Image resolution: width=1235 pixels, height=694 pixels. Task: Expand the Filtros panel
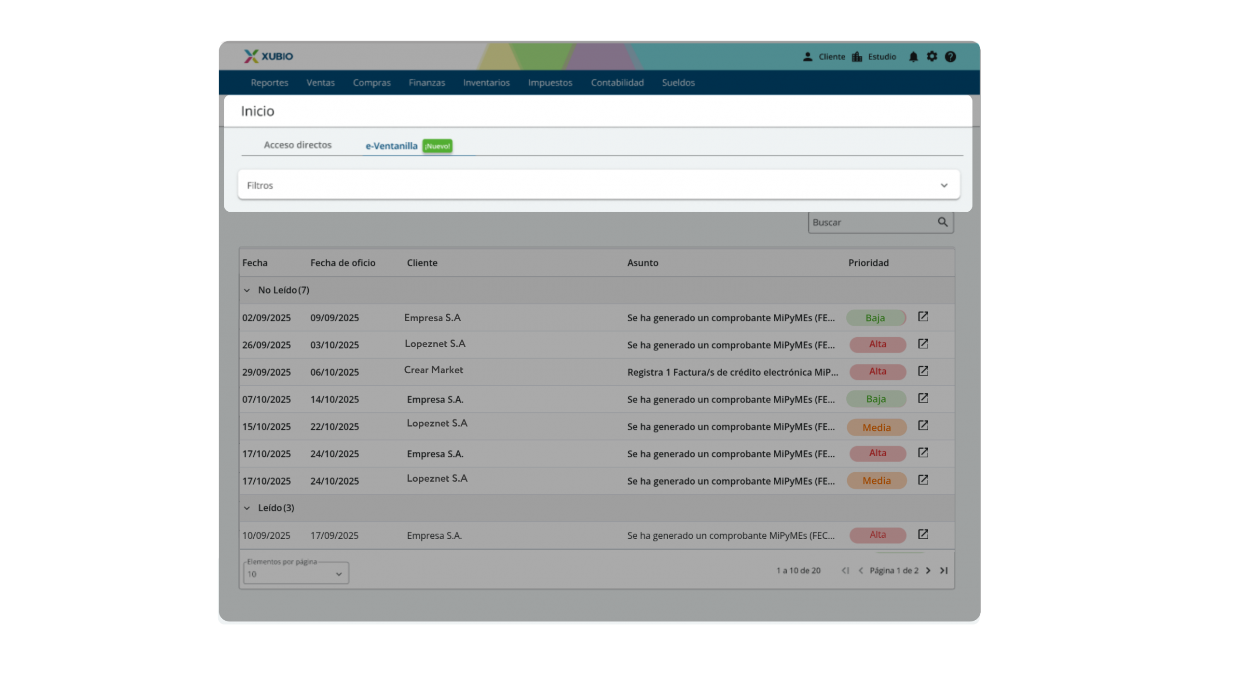point(944,185)
